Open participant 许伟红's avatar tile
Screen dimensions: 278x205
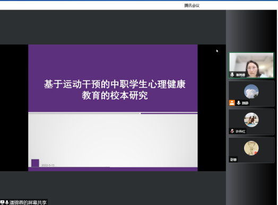[251, 122]
